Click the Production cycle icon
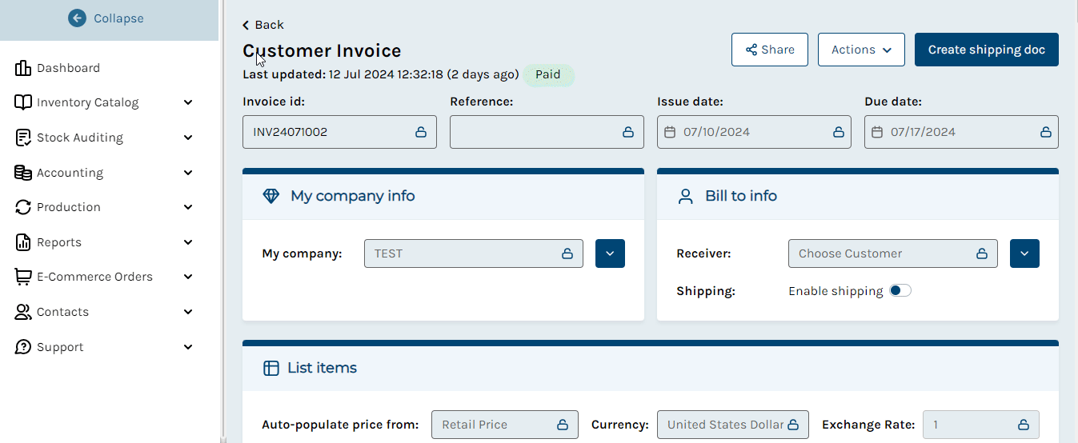The width and height of the screenshot is (1078, 443). 23,207
